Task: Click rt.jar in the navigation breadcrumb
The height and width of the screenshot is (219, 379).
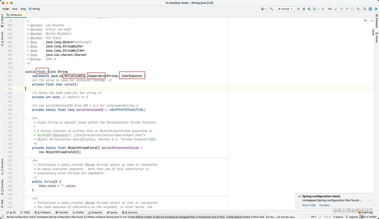Action: [x=6, y=9]
